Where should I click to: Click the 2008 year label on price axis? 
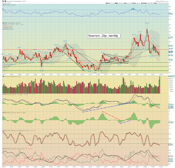point(35,74)
